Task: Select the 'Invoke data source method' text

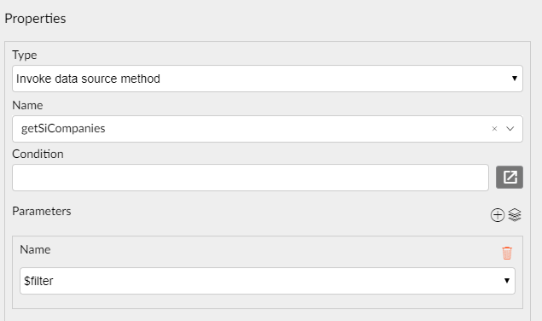Action: click(88, 79)
